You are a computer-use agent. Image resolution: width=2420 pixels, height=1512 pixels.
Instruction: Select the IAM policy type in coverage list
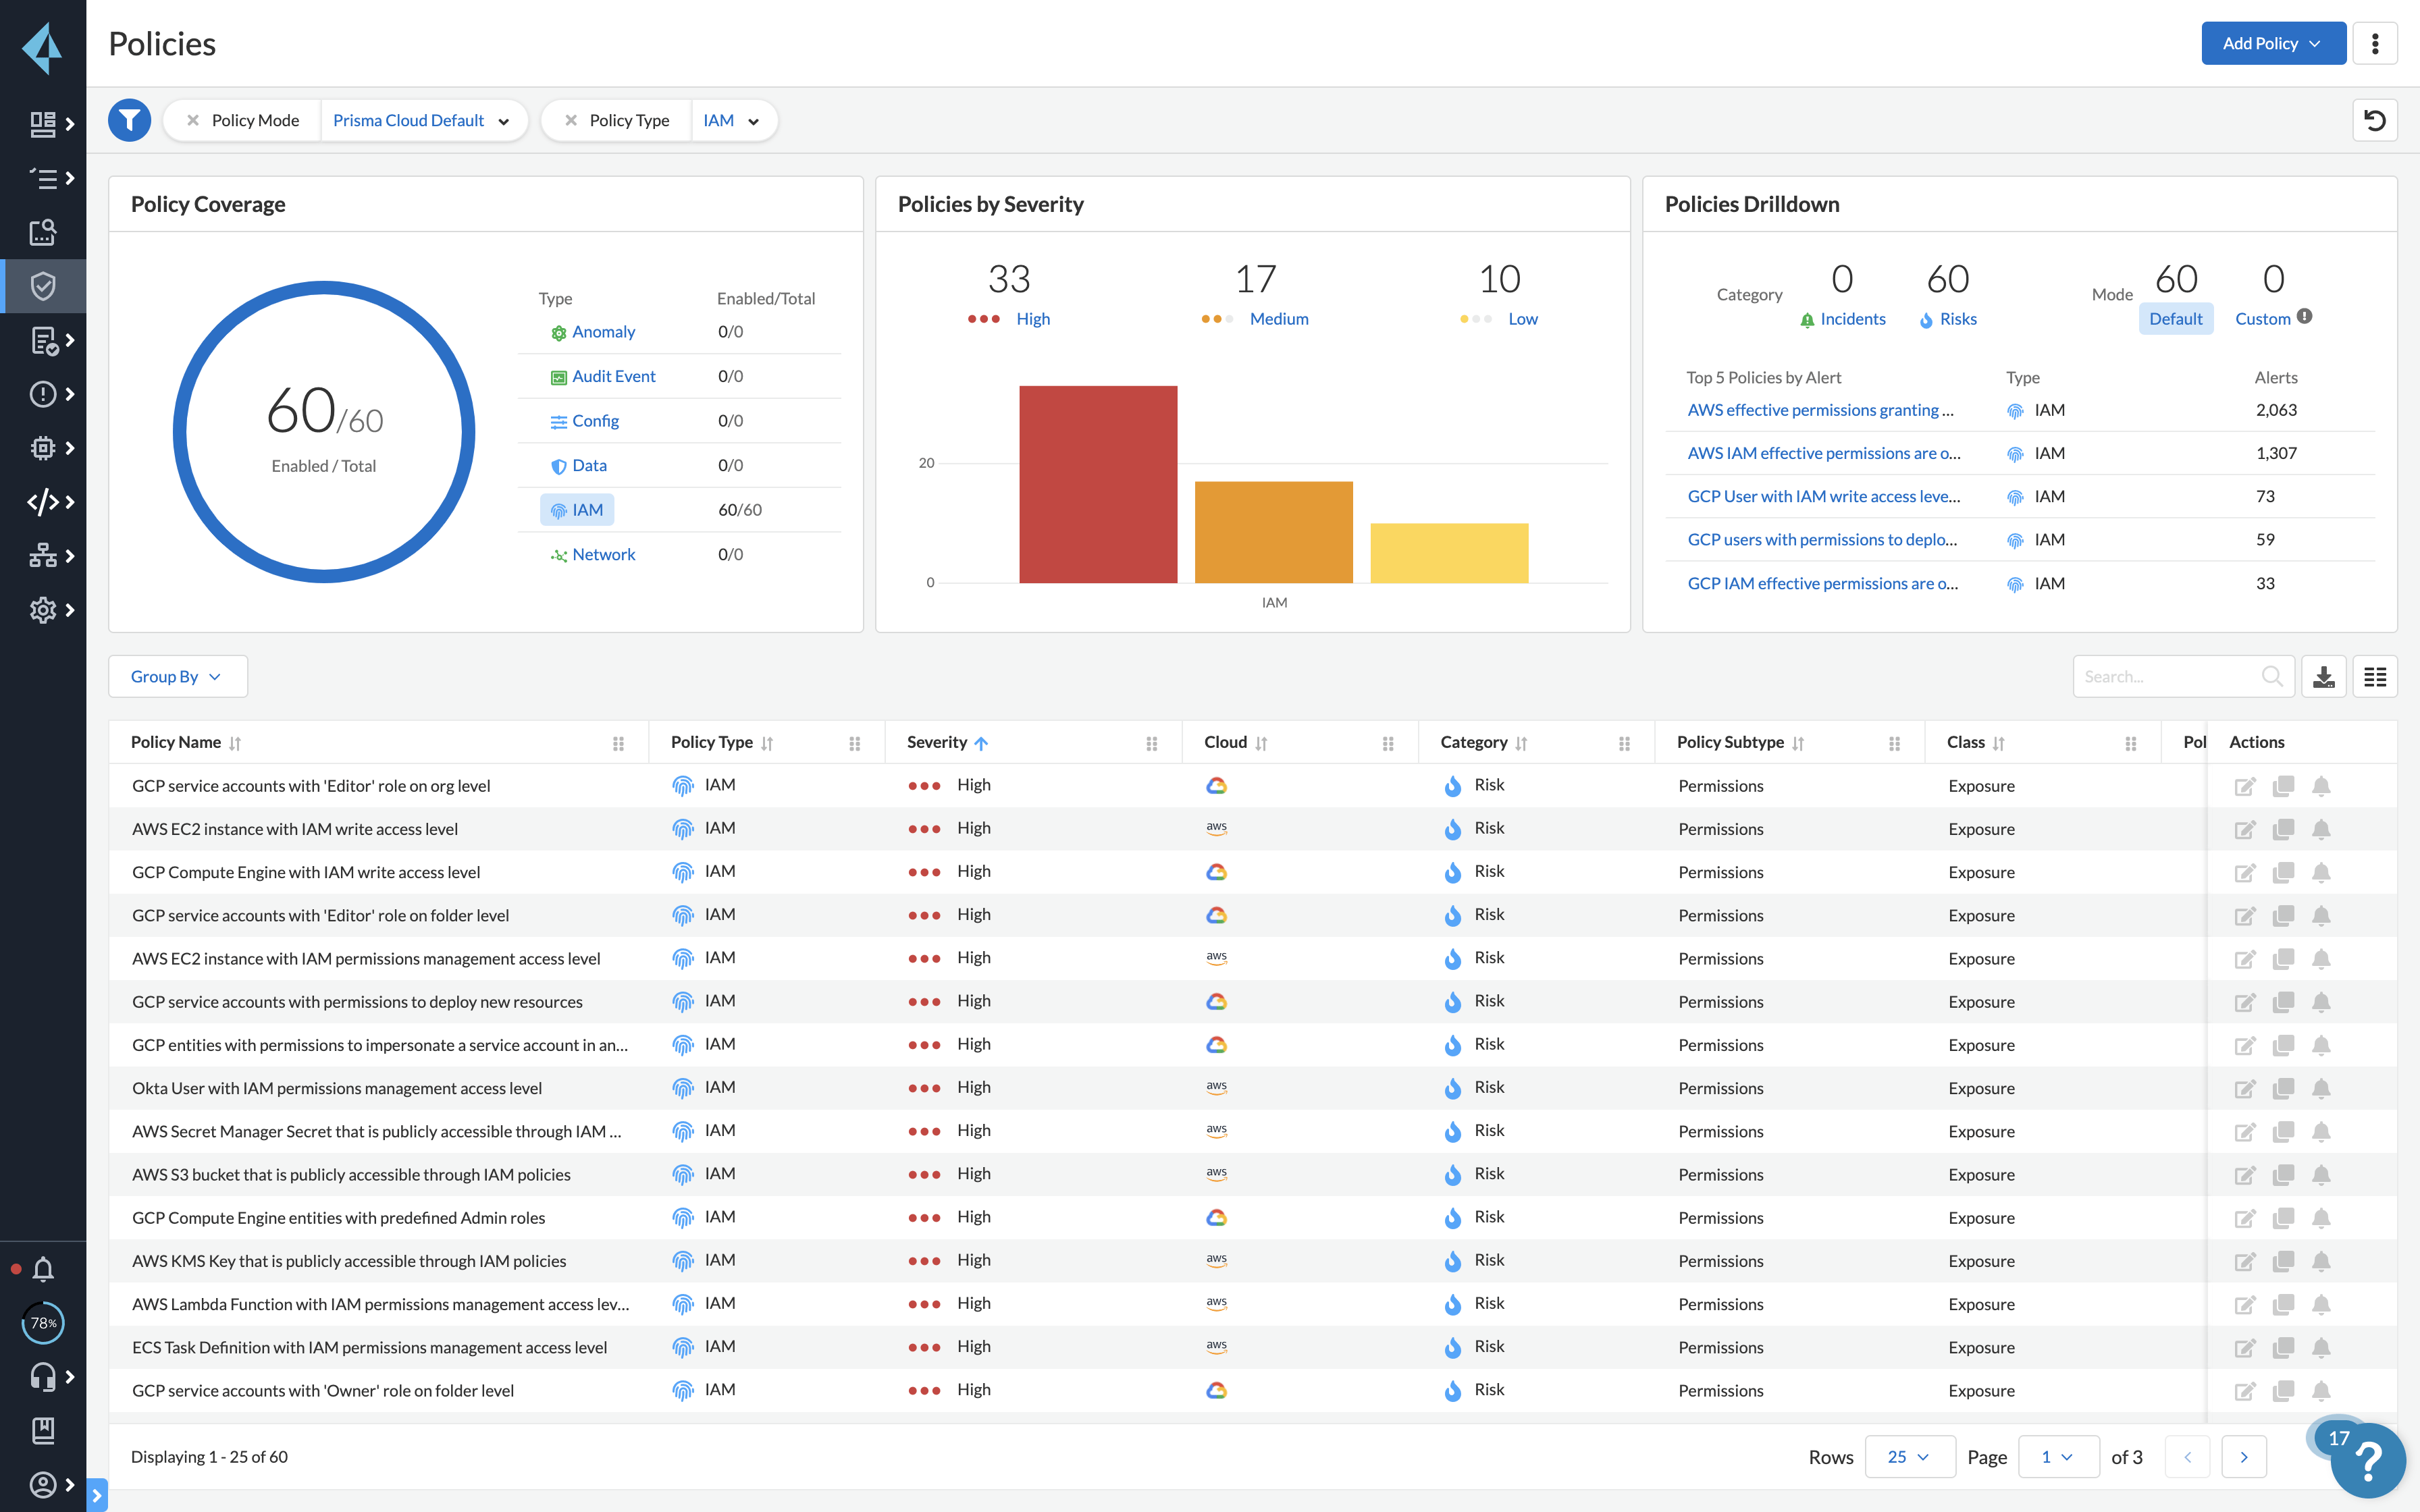click(x=578, y=510)
